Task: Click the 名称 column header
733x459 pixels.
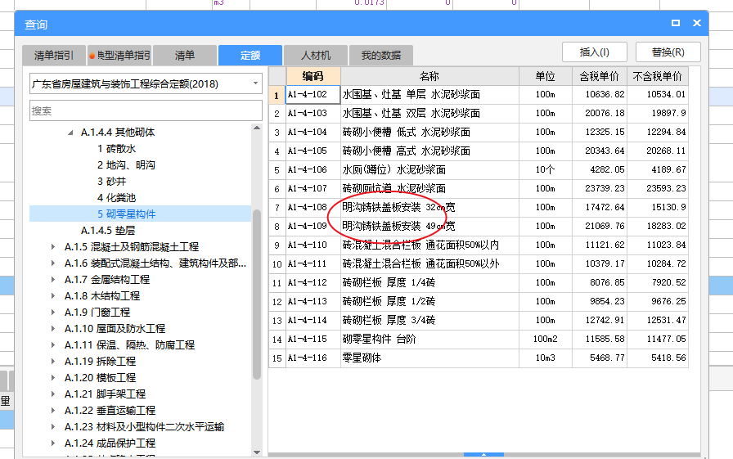Action: (x=429, y=76)
